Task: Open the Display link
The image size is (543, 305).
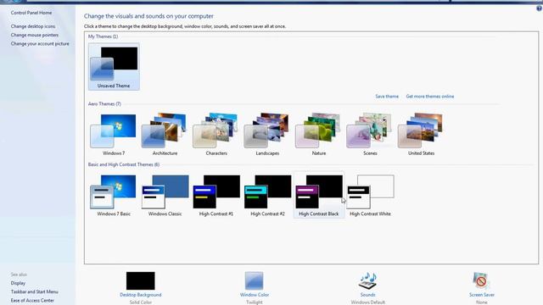Action: pos(18,283)
